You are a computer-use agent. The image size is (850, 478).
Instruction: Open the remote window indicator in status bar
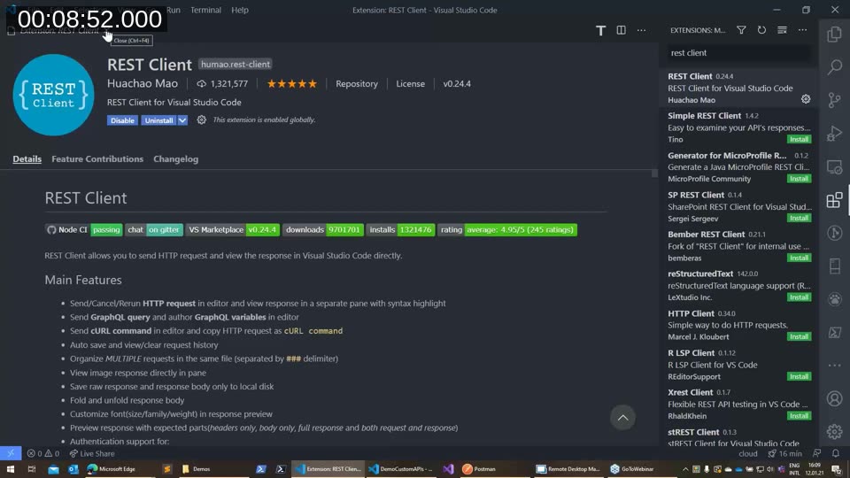point(11,453)
